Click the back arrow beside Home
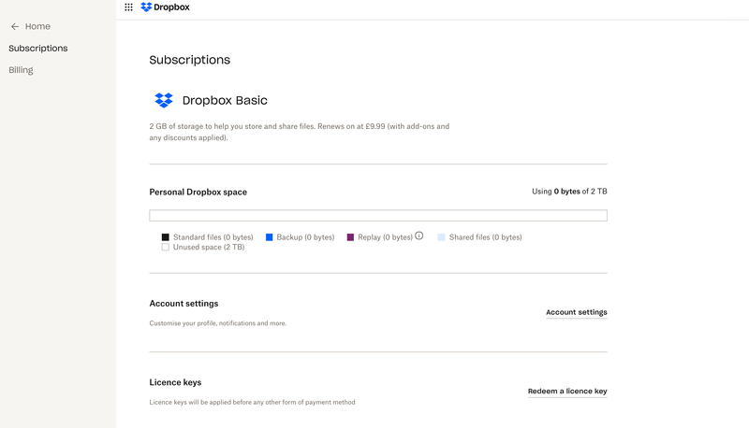 [x=15, y=27]
